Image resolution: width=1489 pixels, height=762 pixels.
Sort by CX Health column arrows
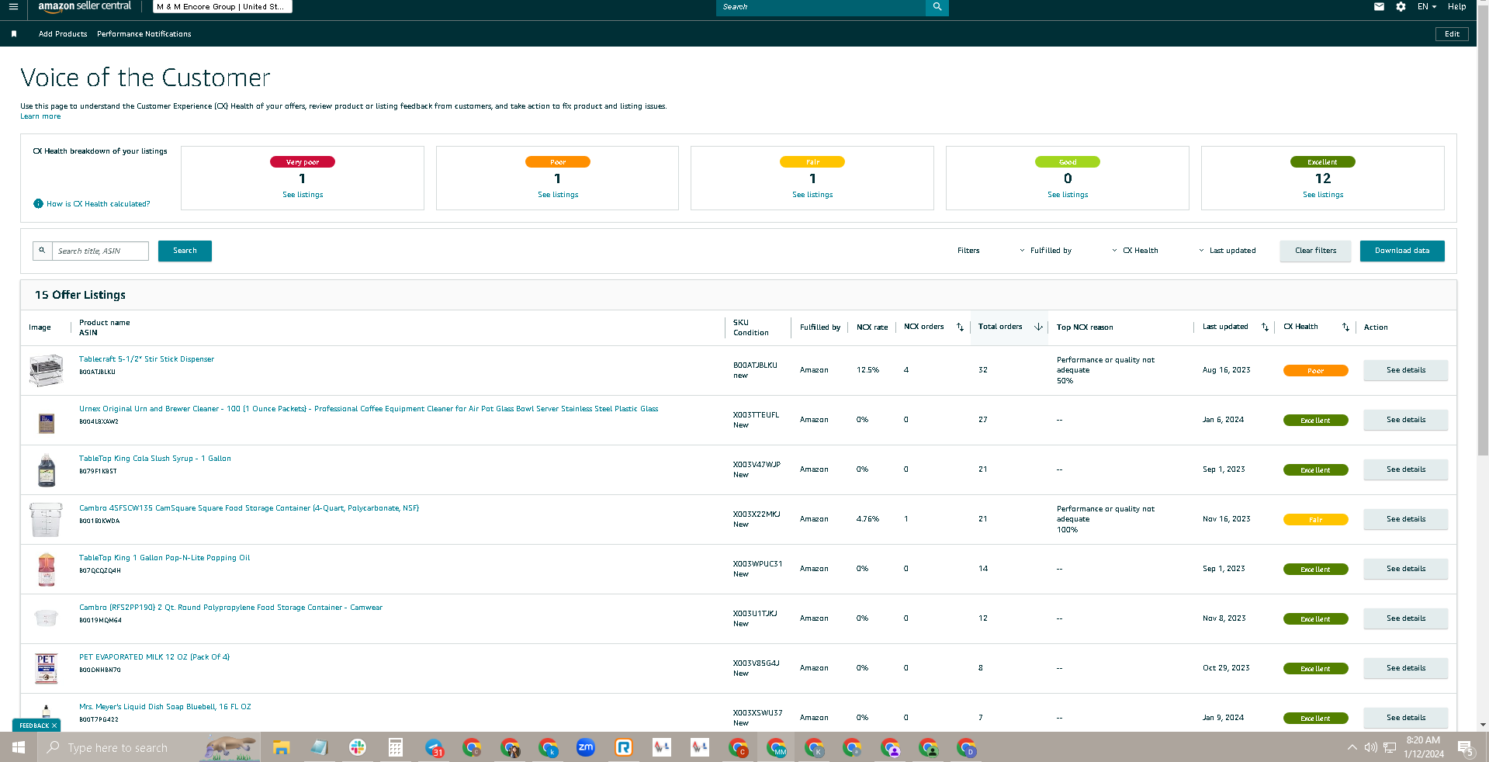[x=1345, y=327]
